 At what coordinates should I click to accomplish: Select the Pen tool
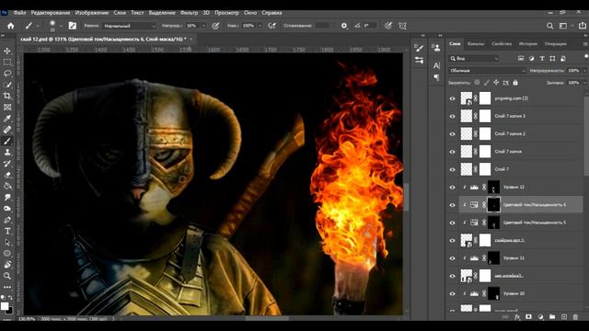point(7,220)
